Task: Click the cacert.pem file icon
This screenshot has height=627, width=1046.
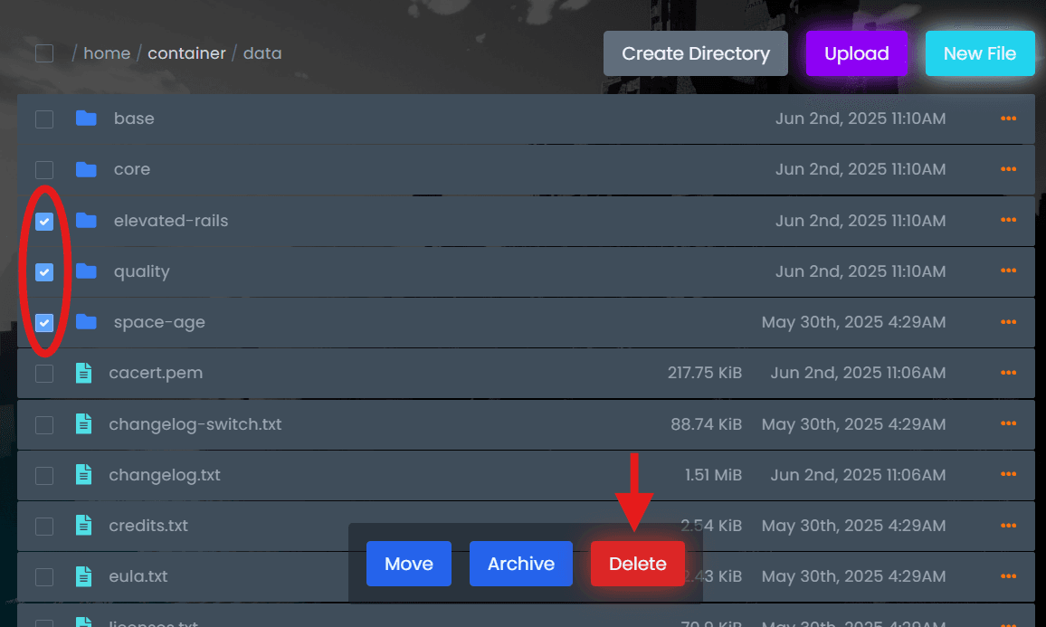Action: pyautogui.click(x=83, y=373)
